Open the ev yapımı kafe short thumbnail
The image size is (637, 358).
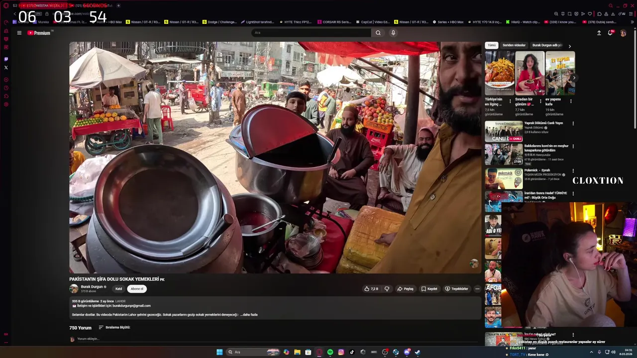click(560, 73)
